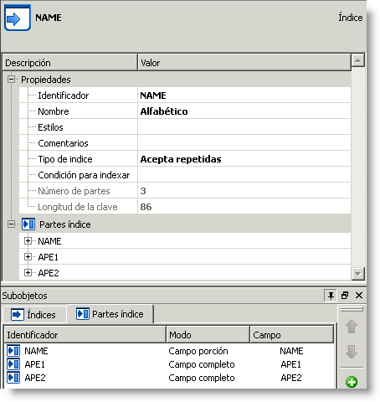Click the NAME title in the header
This screenshot has height=402, width=380.
point(49,18)
